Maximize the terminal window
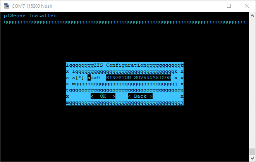The image size is (256, 162). pos(229,6)
